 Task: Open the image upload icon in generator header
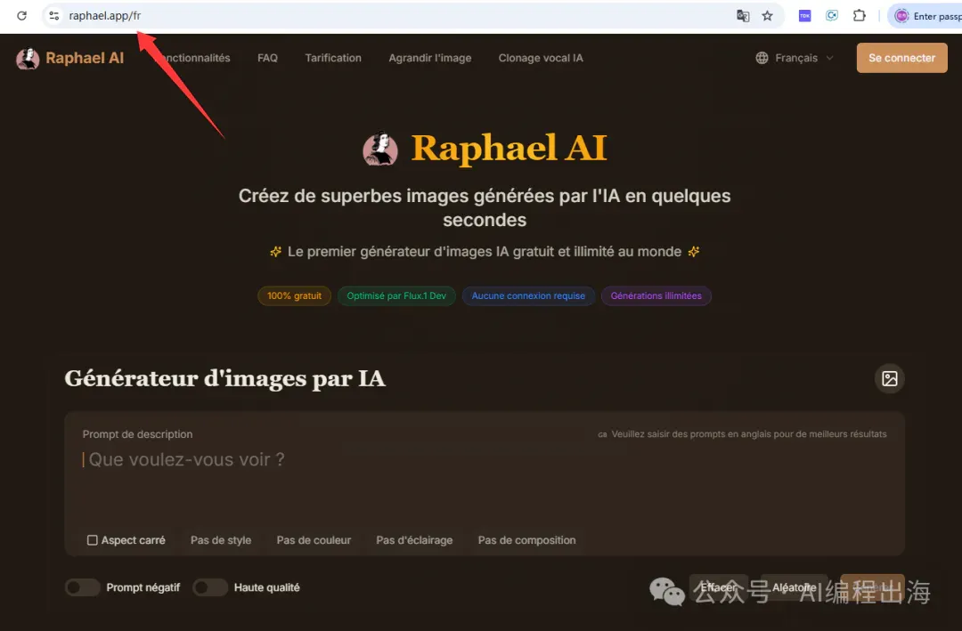890,378
